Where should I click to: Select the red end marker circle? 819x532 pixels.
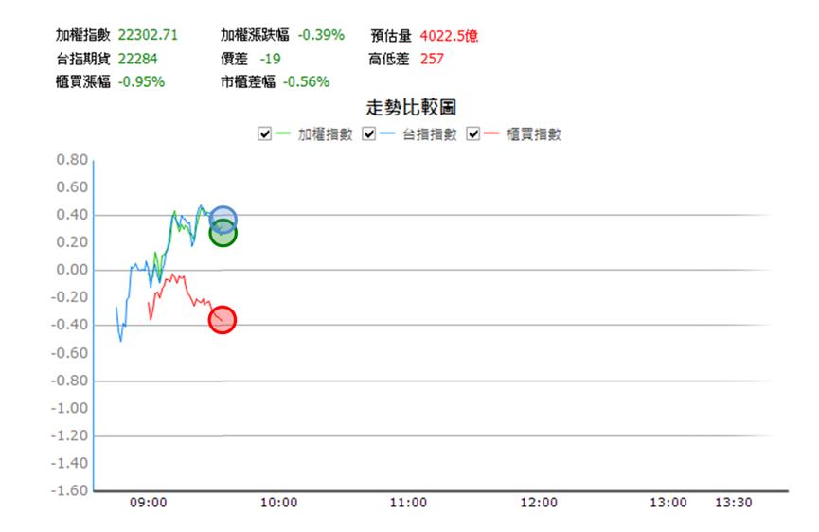coord(223,320)
